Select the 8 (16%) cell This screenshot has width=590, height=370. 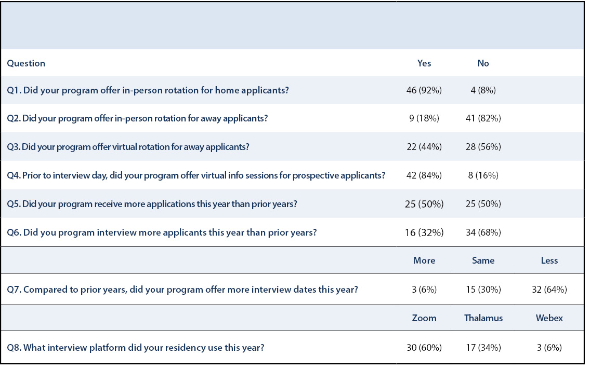pos(483,175)
